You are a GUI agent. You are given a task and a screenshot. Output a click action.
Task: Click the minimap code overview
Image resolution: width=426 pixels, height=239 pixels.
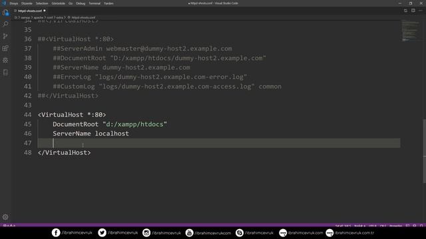tap(411, 31)
